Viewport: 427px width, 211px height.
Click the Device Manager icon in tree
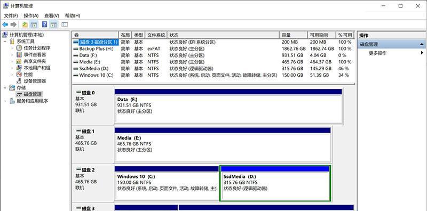(19, 81)
